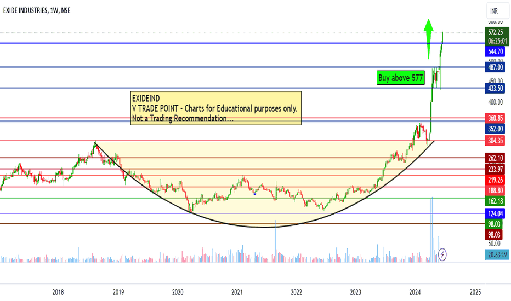Click the 2019 time axis label
Viewport: 511px width, 301px height.
pyautogui.click(x=118, y=292)
